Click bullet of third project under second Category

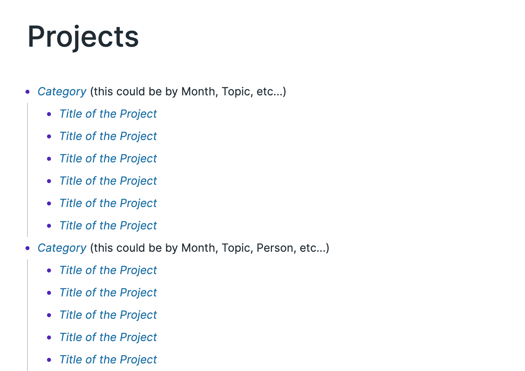(x=49, y=315)
